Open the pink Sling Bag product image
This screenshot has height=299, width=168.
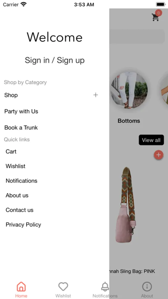pos(126,205)
